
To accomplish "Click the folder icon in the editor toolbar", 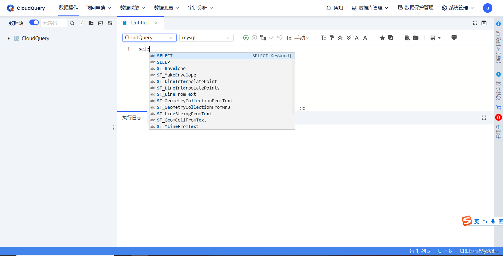I will pos(416,38).
